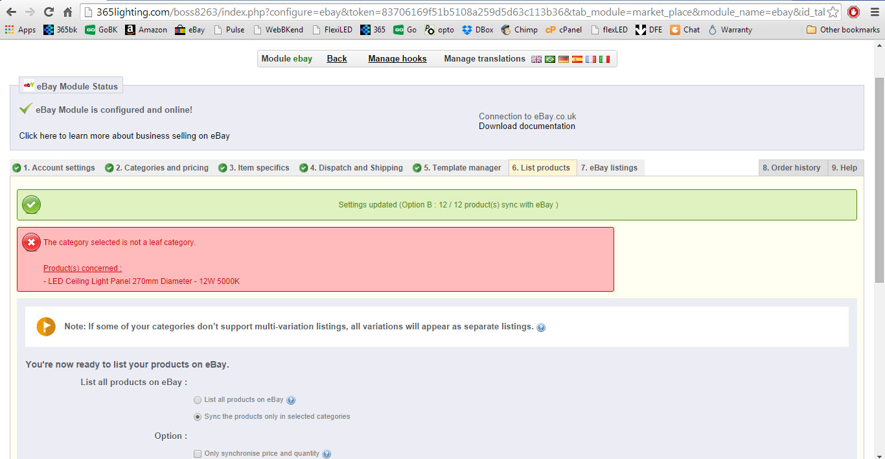Image resolution: width=885 pixels, height=459 pixels.
Task: Open the Chimp bookmark
Action: [519, 30]
